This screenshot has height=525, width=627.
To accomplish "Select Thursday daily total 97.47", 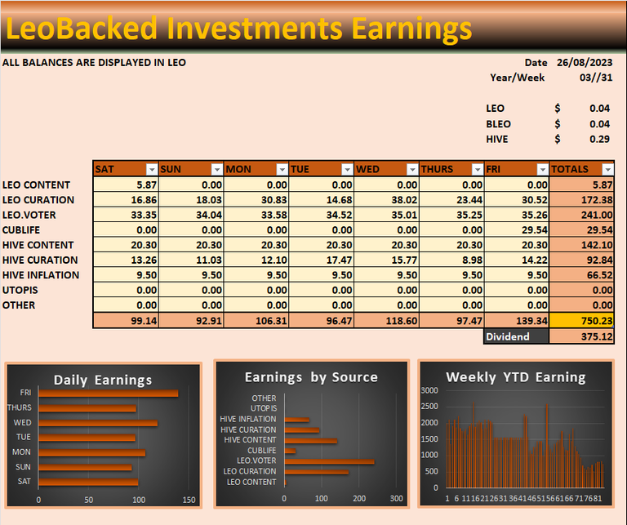I will [x=451, y=321].
